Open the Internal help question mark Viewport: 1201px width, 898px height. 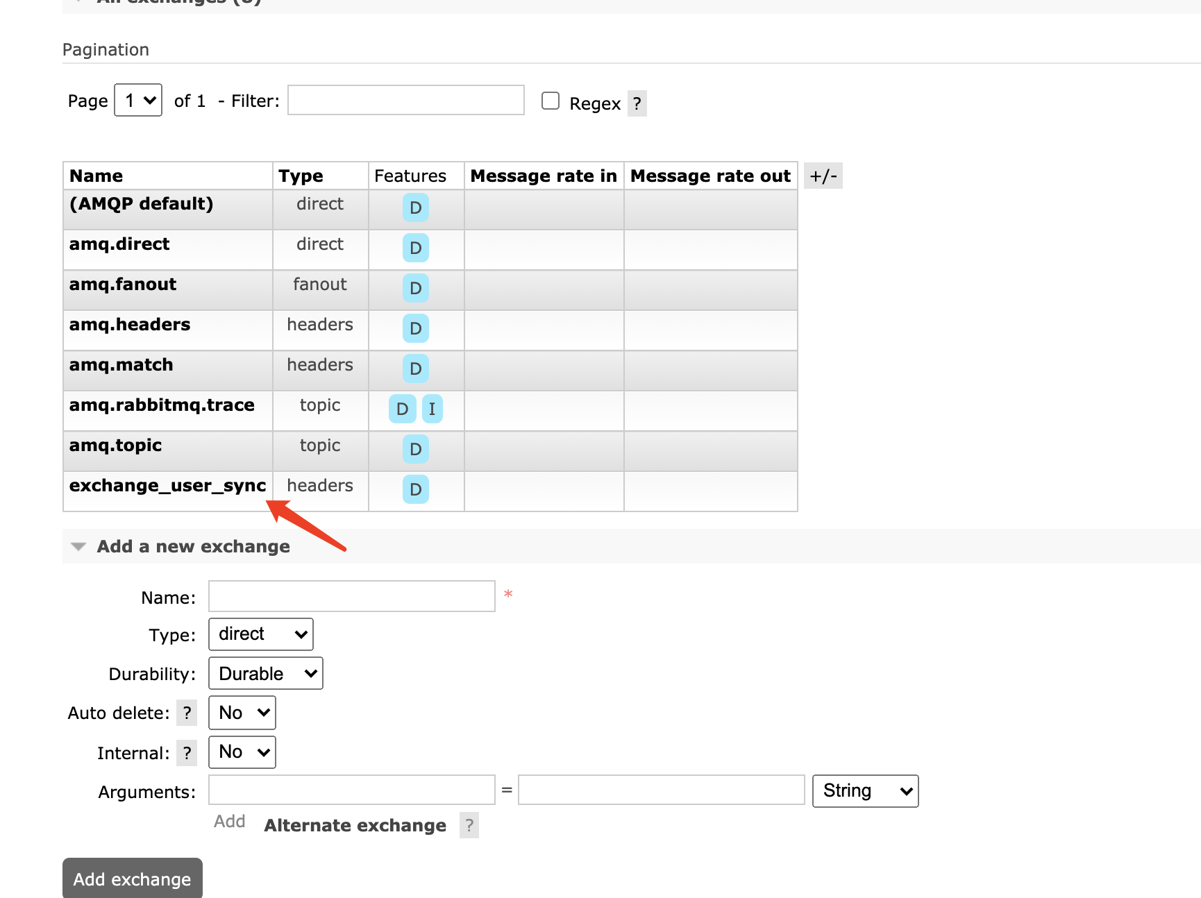point(187,753)
